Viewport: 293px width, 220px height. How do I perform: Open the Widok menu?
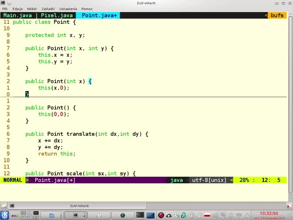(x=32, y=9)
